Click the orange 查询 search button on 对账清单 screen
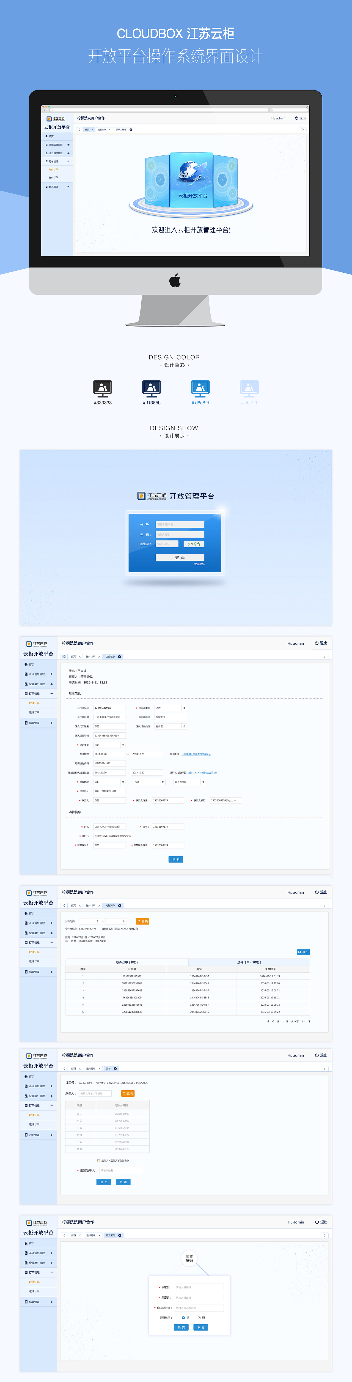Viewport: 352px width, 1382px height. (142, 921)
